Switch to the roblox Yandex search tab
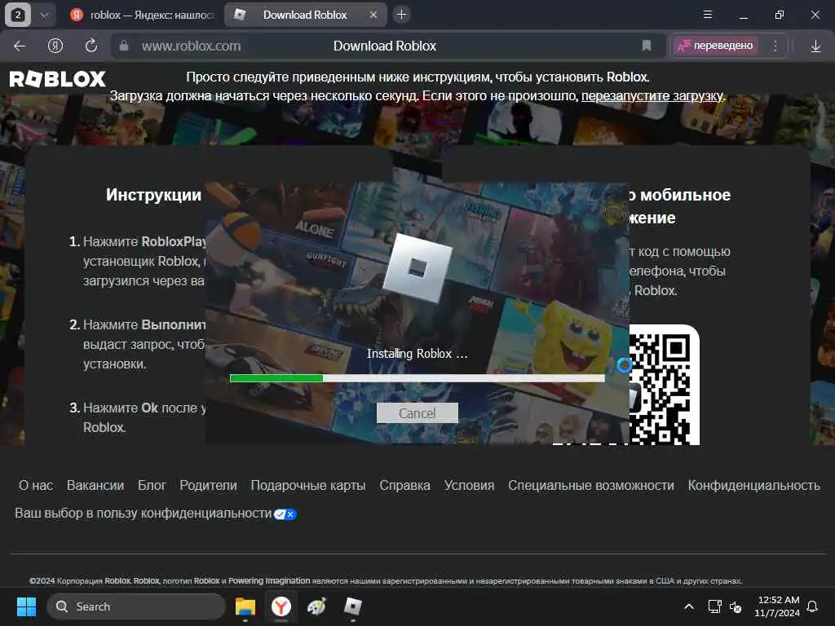 142,15
